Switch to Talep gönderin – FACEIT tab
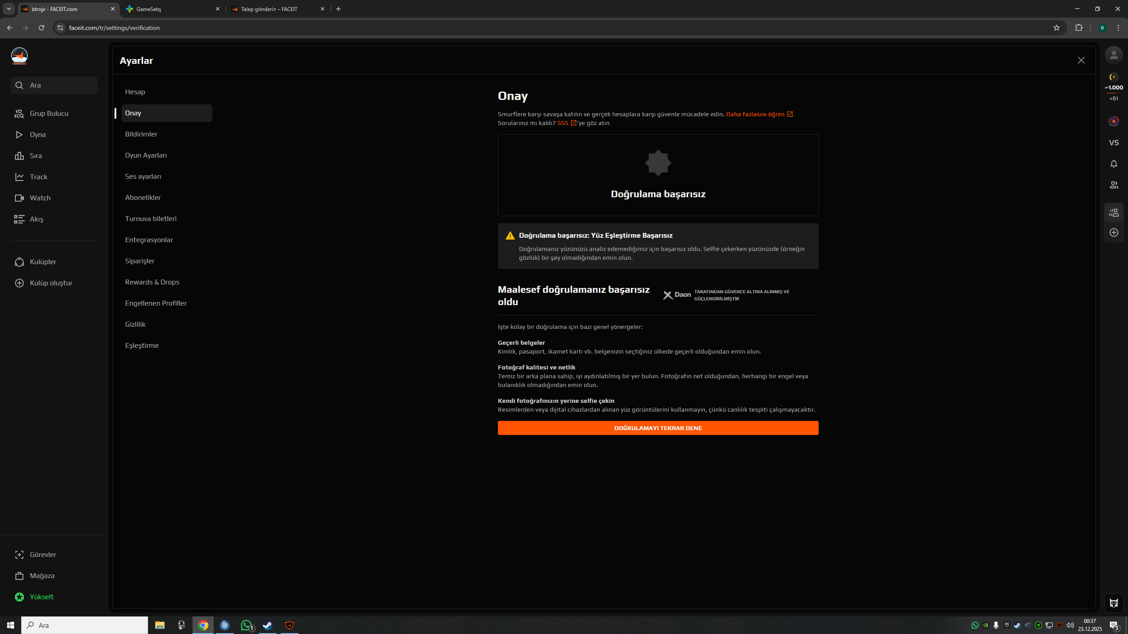 click(x=278, y=9)
